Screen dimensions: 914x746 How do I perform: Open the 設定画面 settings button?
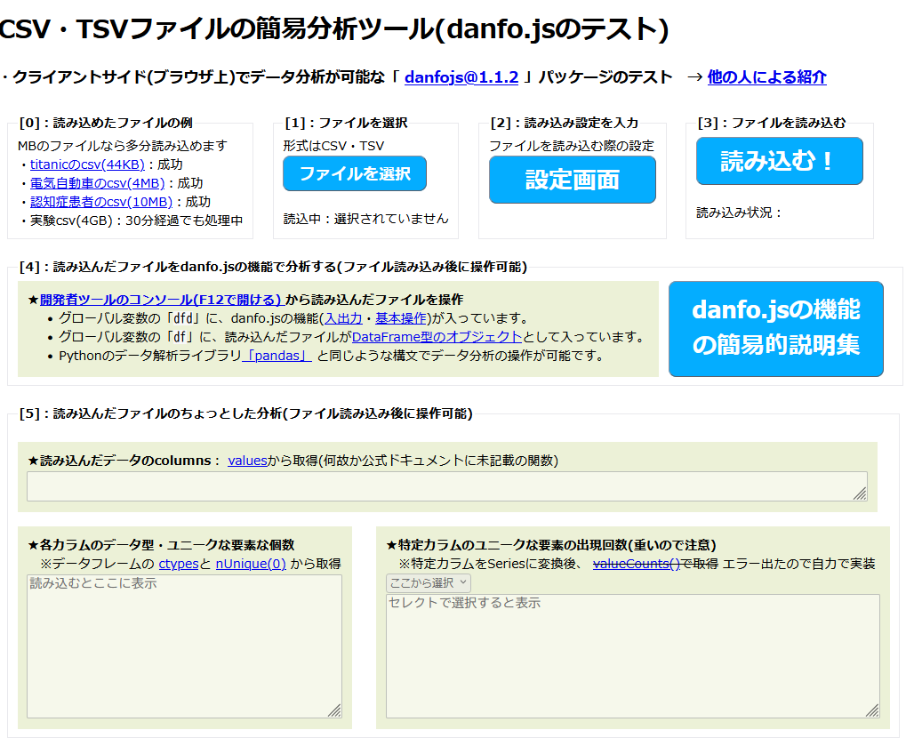click(572, 180)
